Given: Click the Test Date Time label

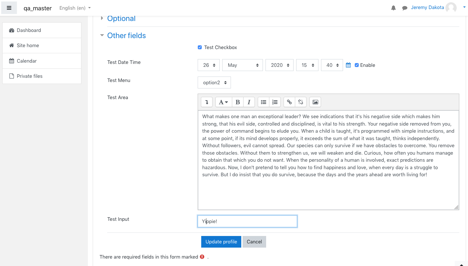Looking at the screenshot, I should [124, 62].
